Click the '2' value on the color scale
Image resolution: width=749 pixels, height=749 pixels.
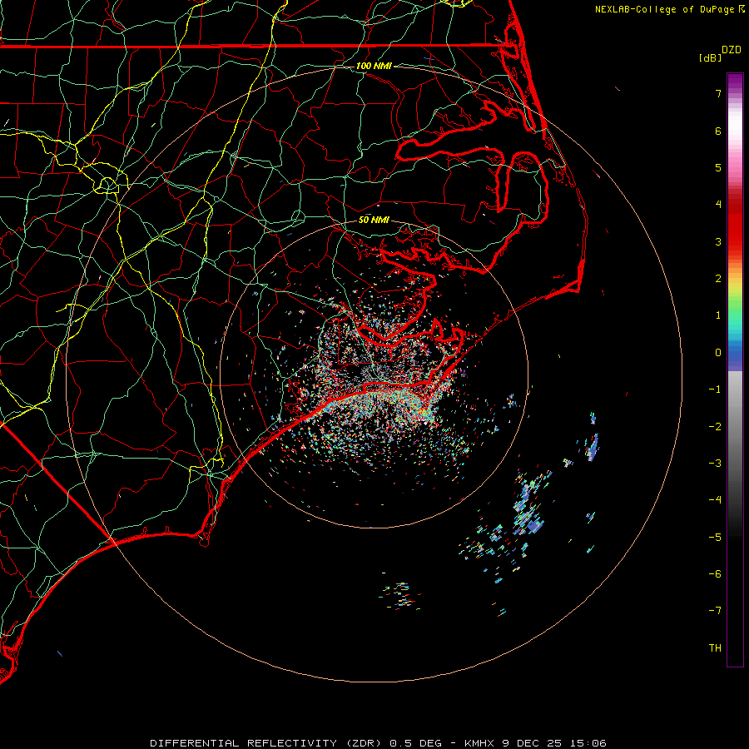718,279
